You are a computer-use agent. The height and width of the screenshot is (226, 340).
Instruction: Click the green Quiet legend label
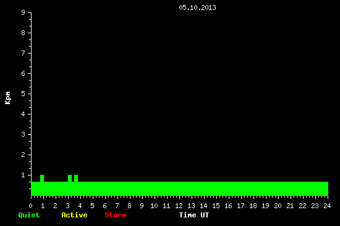point(29,215)
